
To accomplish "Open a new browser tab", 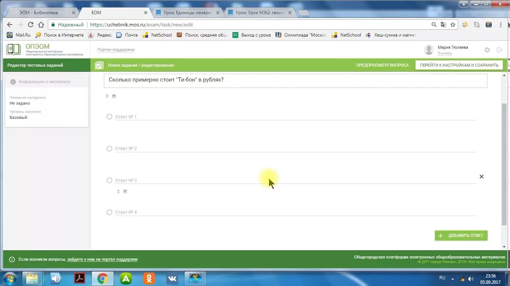I will (304, 13).
